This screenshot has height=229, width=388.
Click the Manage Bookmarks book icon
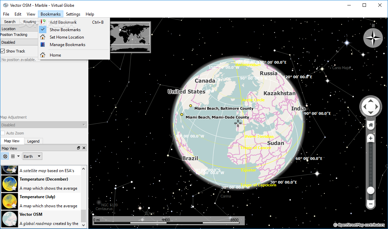(x=43, y=45)
